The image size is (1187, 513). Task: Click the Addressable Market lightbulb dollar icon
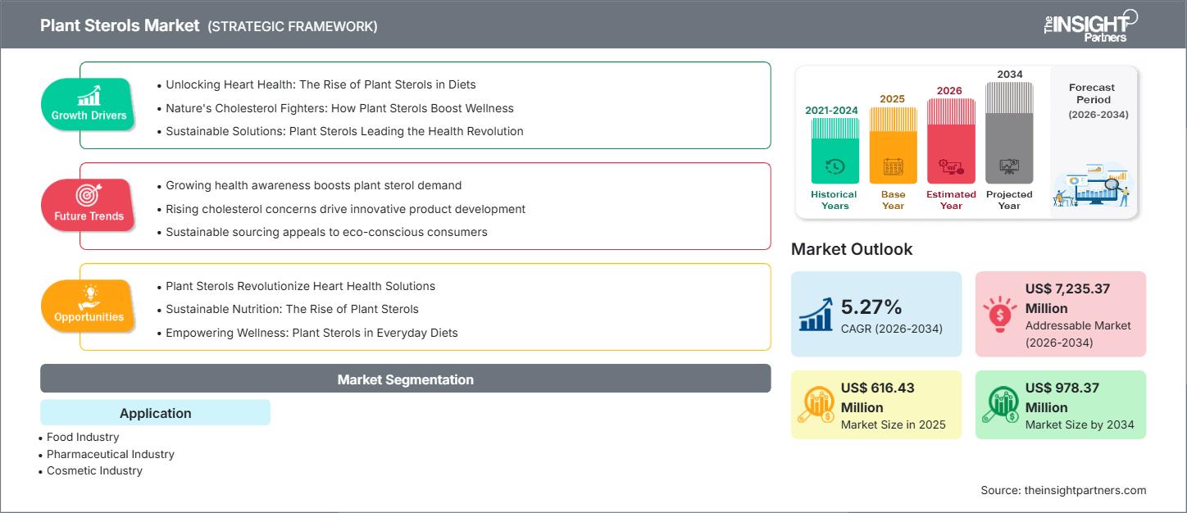click(999, 315)
